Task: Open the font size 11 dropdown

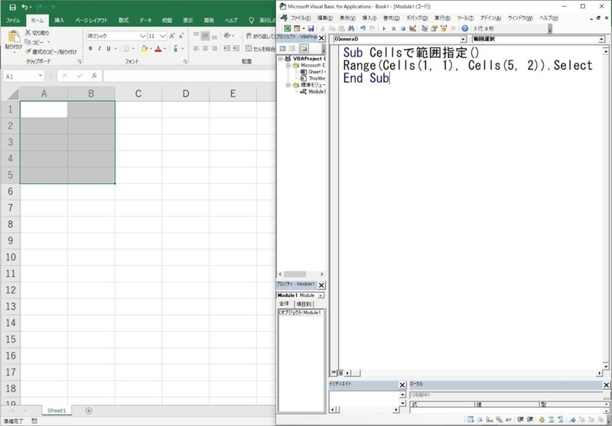Action: (x=163, y=36)
